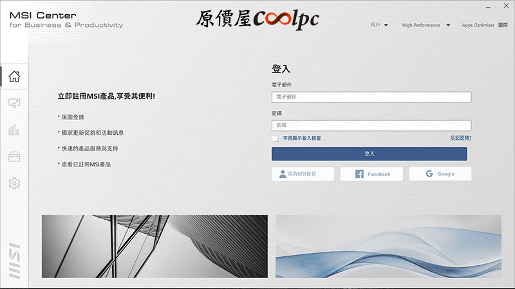Open the bar graph sidebar icon
This screenshot has height=289, width=515.
click(14, 130)
